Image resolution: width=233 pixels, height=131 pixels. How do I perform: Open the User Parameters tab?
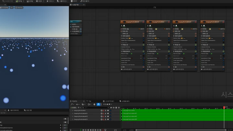(13, 110)
